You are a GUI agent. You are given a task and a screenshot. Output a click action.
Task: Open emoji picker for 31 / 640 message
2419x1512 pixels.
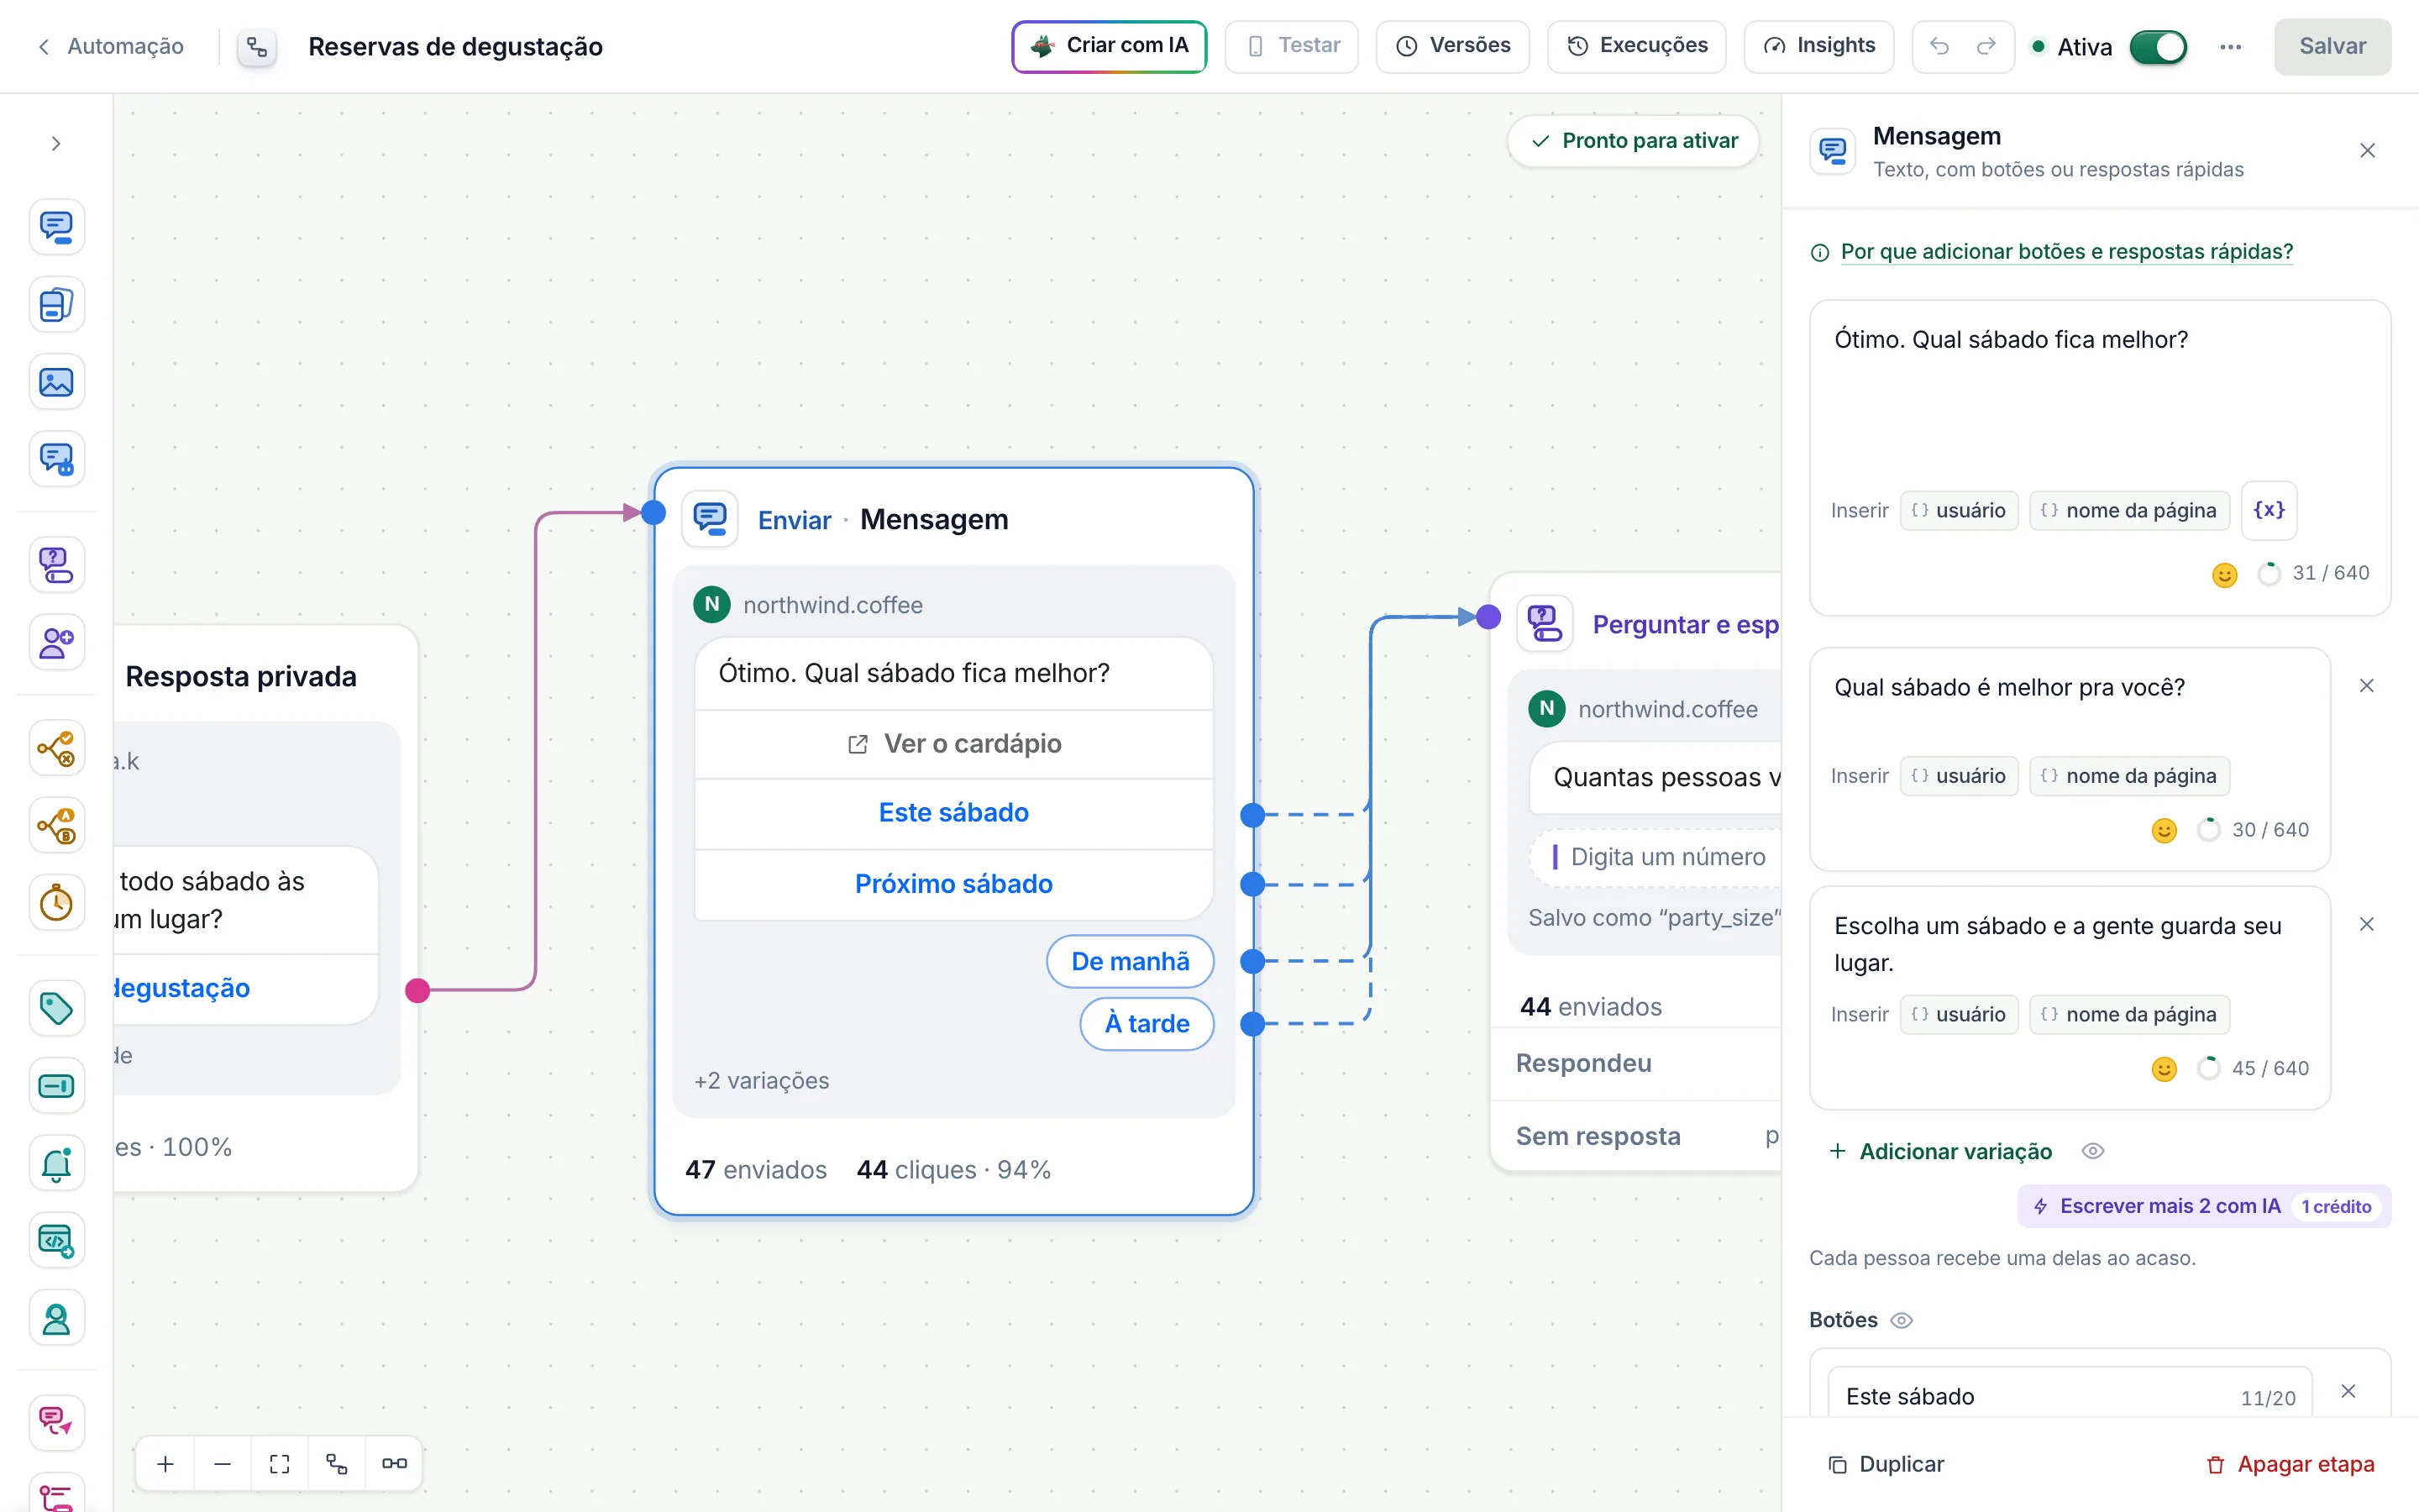coord(2224,574)
